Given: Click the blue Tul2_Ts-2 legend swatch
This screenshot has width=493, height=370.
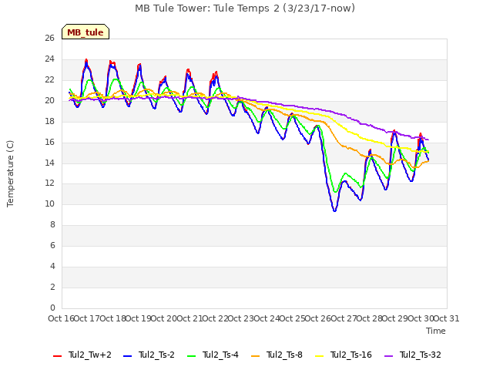Looking at the screenshot, I should click(x=127, y=356).
